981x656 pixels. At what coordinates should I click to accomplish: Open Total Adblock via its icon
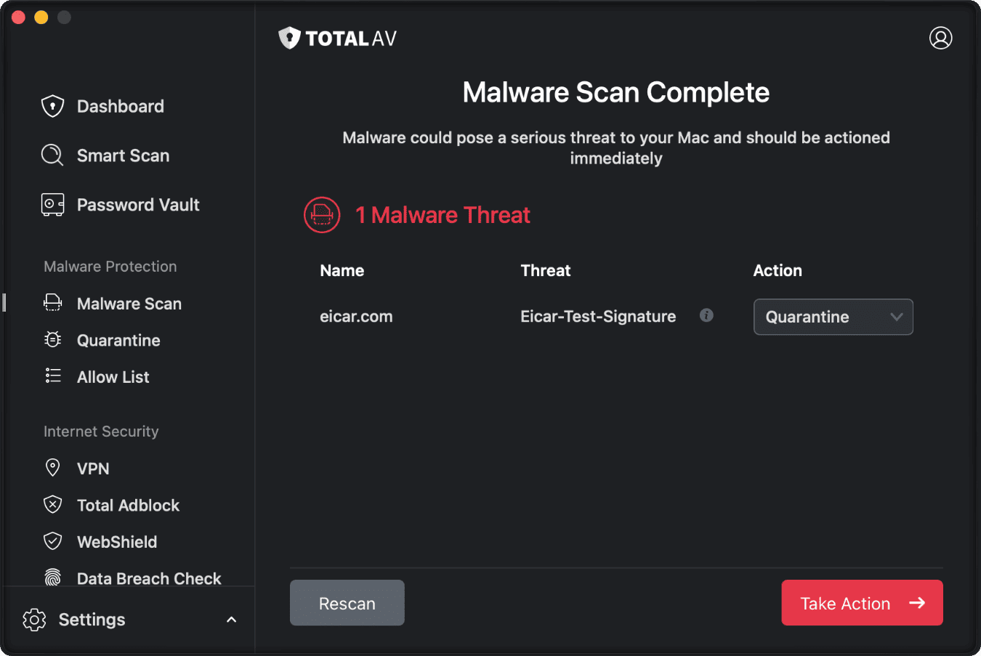(52, 505)
